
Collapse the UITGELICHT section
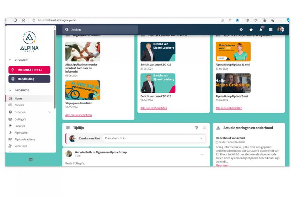click(x=10, y=60)
